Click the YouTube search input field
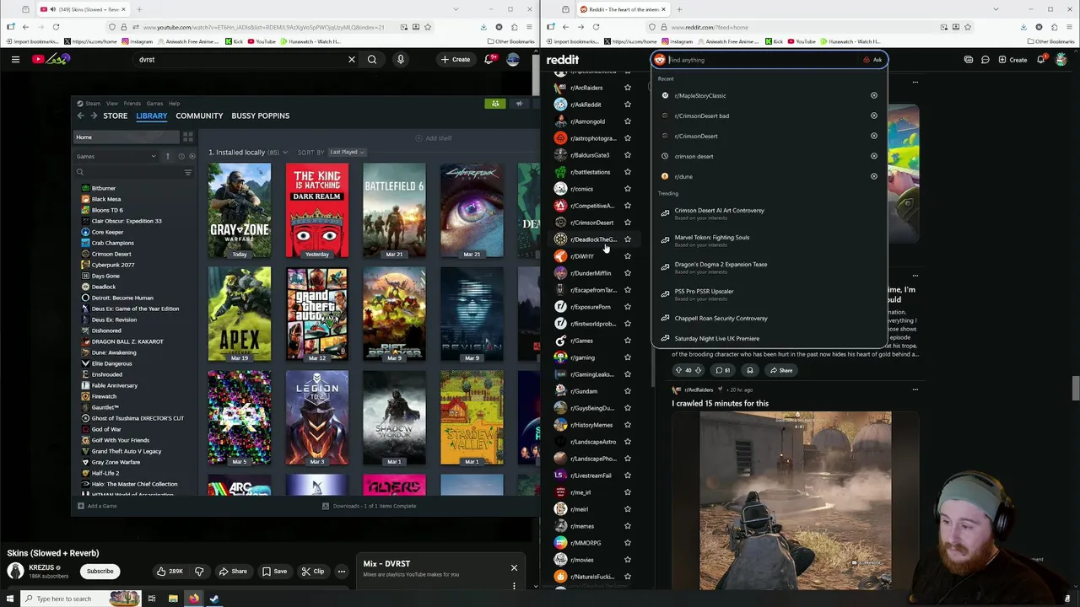 tap(240, 59)
